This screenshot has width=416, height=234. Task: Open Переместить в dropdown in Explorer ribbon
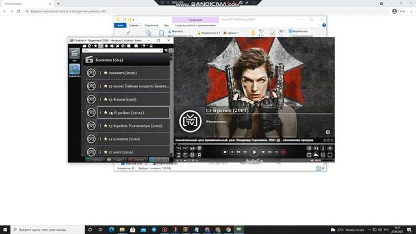pos(209,33)
